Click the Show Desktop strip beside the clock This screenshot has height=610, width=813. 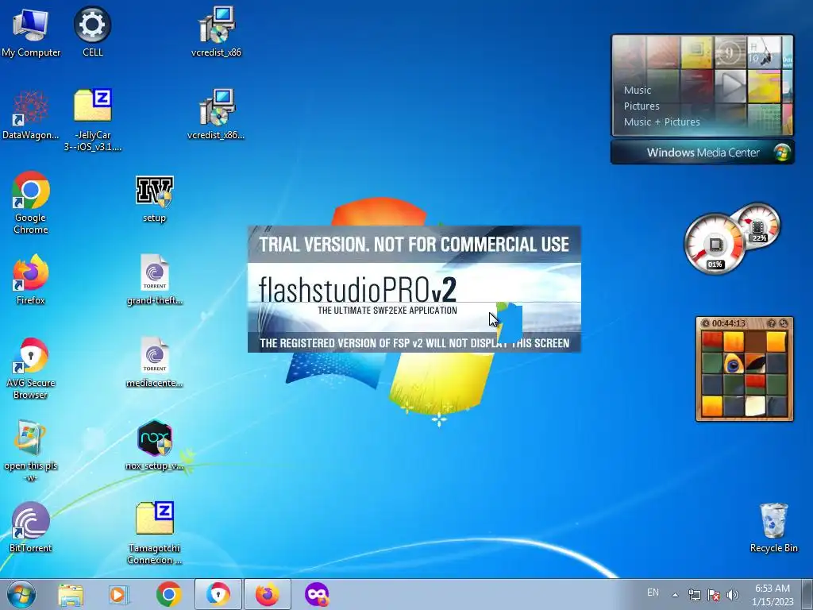click(x=807, y=594)
